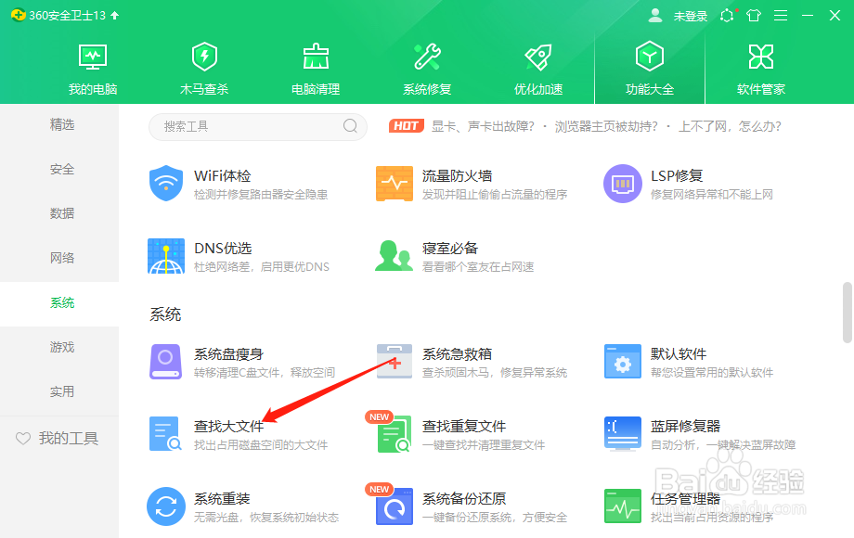Click the 系统备份还原 title text
Image resolution: width=854 pixels, height=538 pixels.
click(x=464, y=498)
